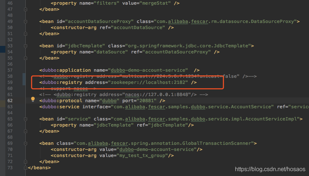This screenshot has height=176, width=309.
Task: Click the closing </beans> tag
Action: click(x=39, y=168)
